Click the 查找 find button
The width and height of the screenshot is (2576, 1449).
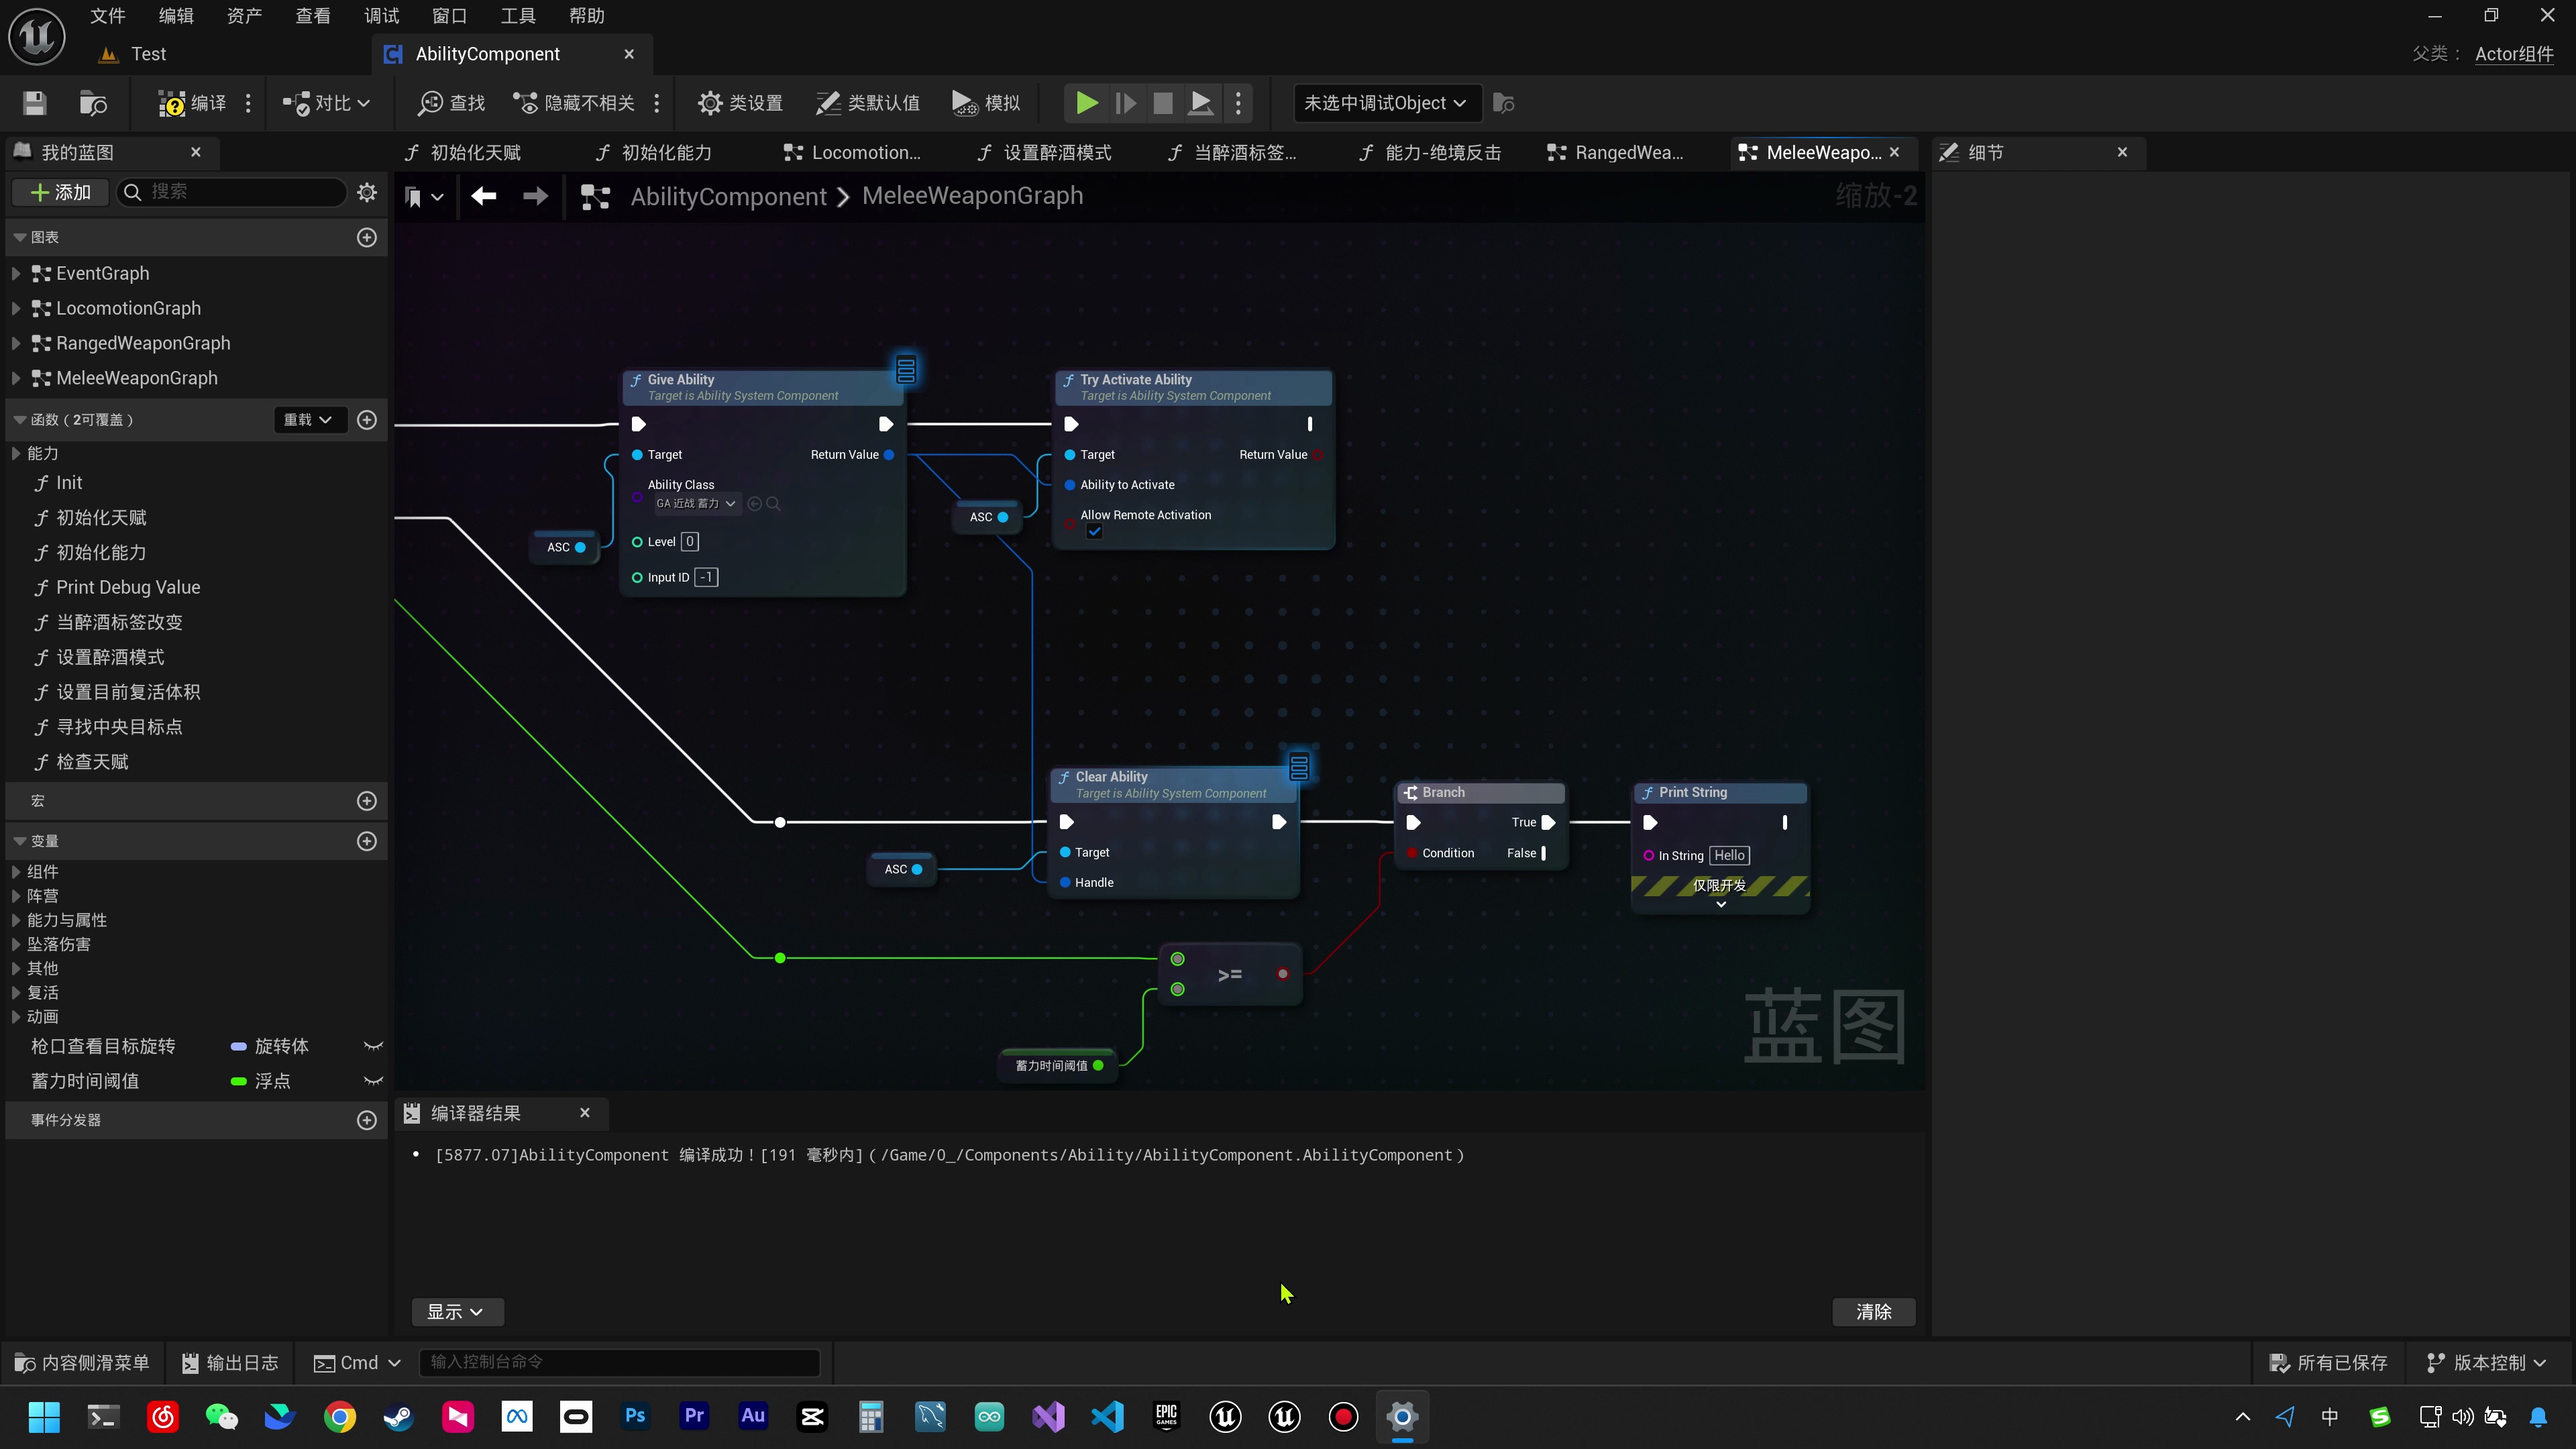(452, 103)
